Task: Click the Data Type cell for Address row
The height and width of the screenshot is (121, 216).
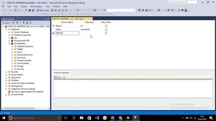Action: pos(89,33)
